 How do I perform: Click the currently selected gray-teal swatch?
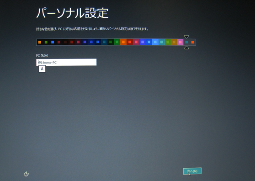coord(186,43)
